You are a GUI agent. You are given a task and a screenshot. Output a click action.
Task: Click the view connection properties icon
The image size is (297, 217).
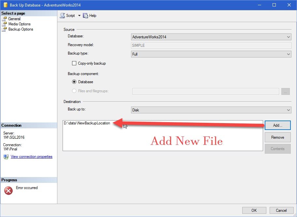click(x=6, y=157)
